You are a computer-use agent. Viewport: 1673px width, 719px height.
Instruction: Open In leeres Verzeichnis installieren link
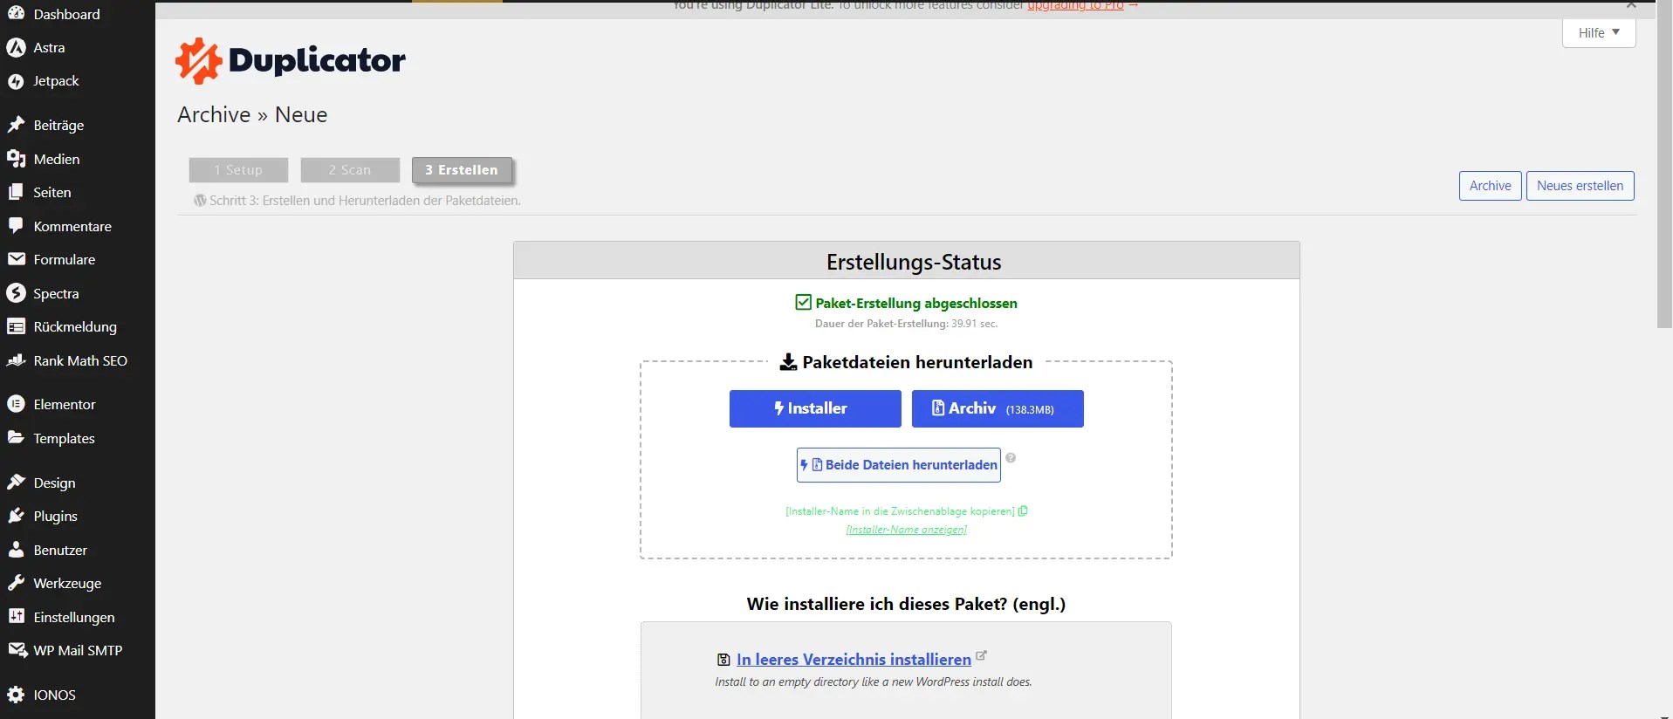point(854,660)
